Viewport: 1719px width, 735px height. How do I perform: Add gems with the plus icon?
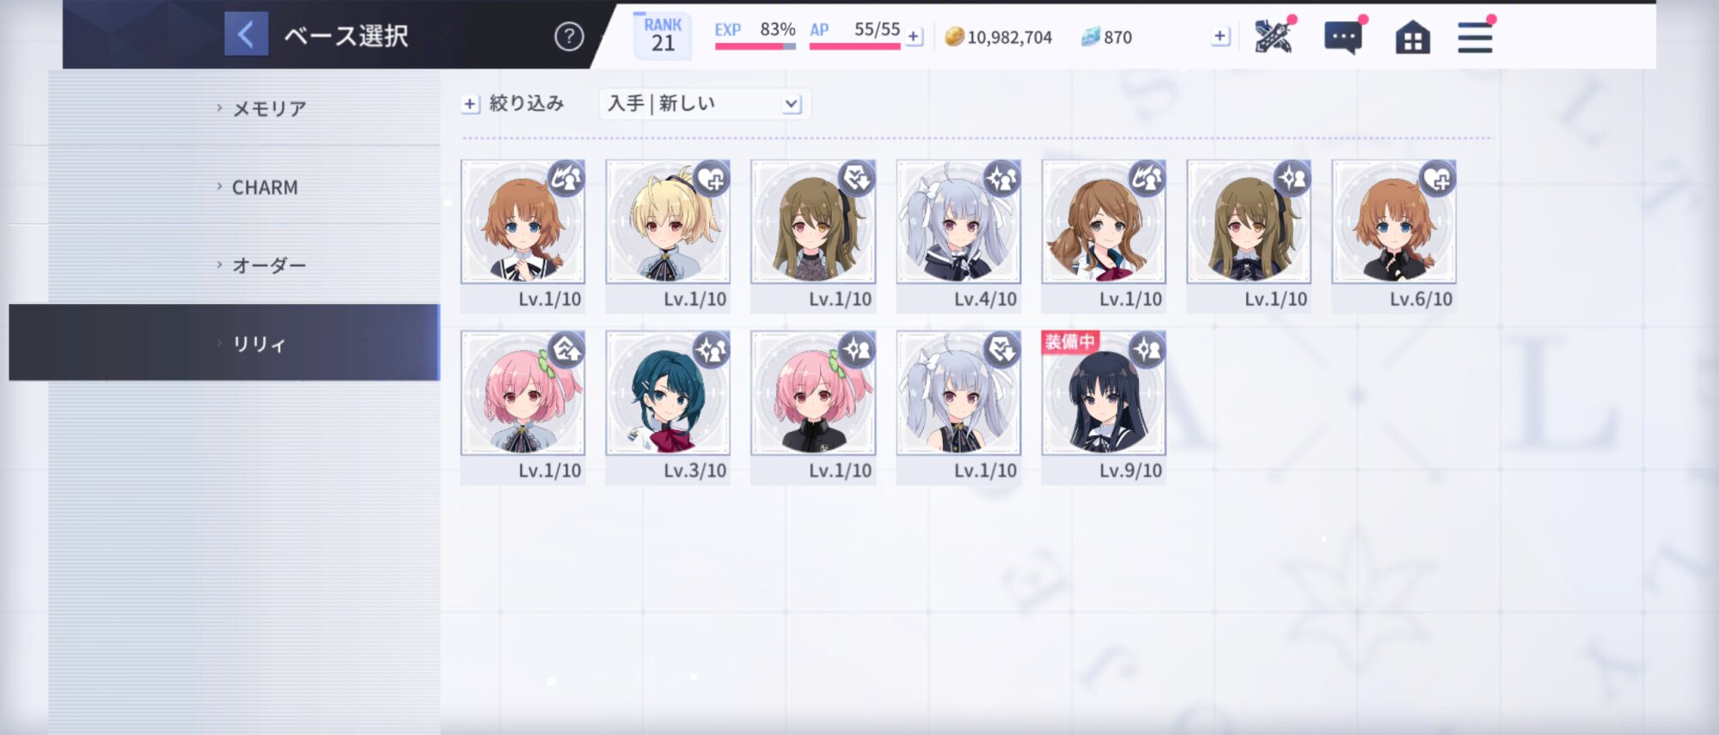1220,36
